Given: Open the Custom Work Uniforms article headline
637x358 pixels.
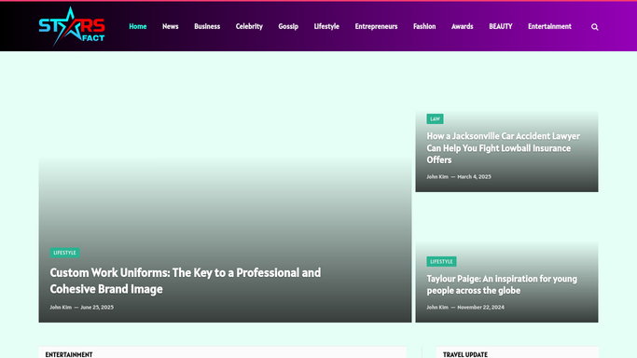Looking at the screenshot, I should 186,281.
